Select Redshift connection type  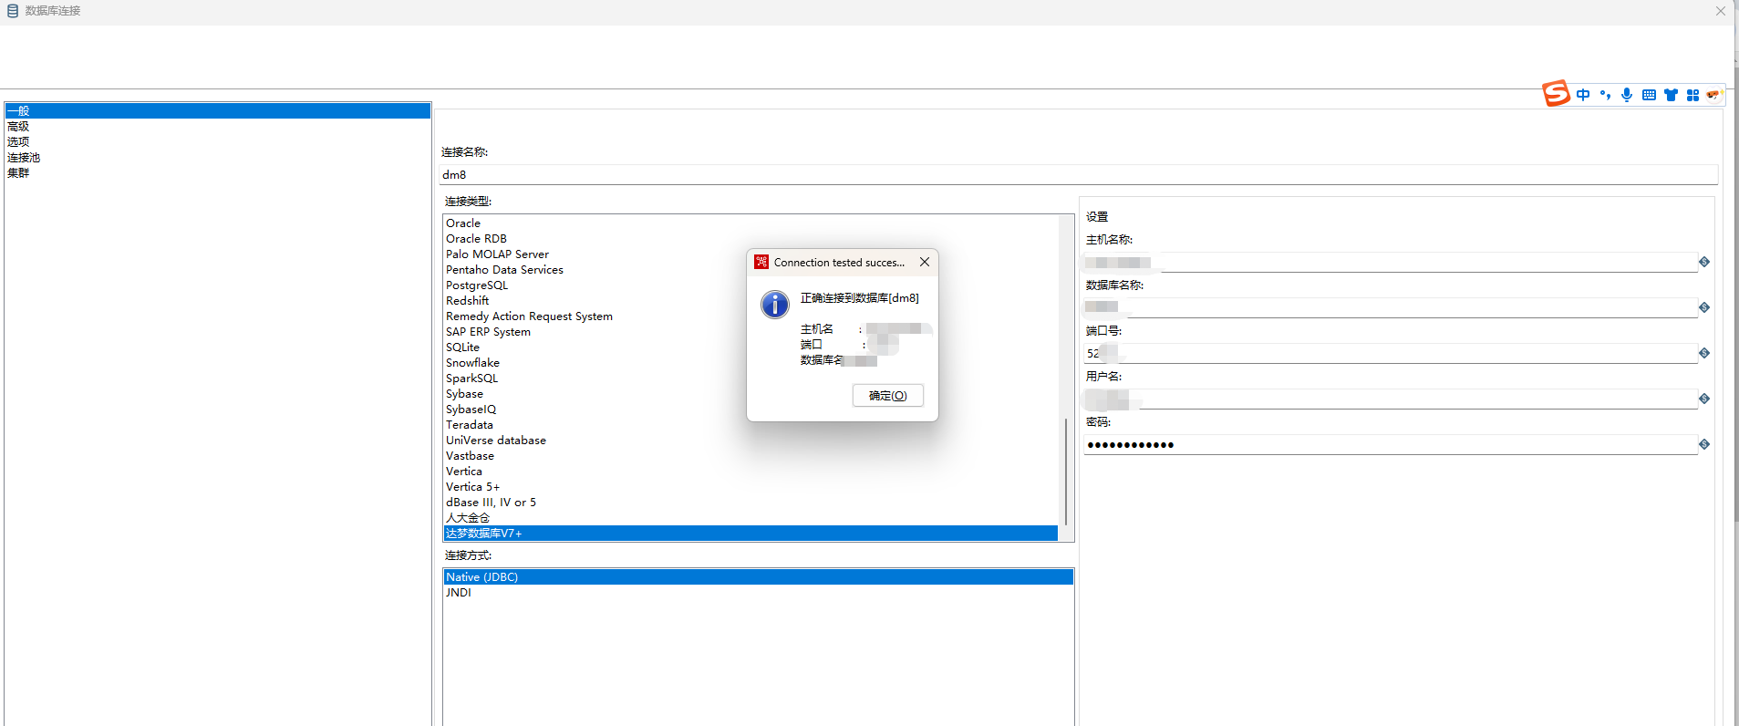click(750, 301)
